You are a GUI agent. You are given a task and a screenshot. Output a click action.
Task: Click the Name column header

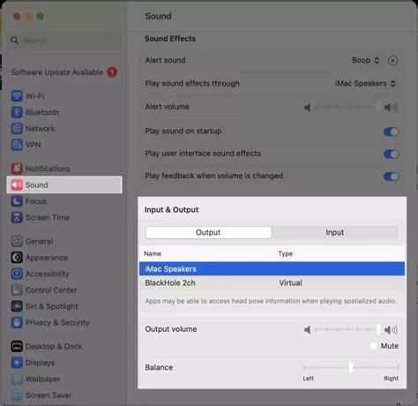coord(153,253)
